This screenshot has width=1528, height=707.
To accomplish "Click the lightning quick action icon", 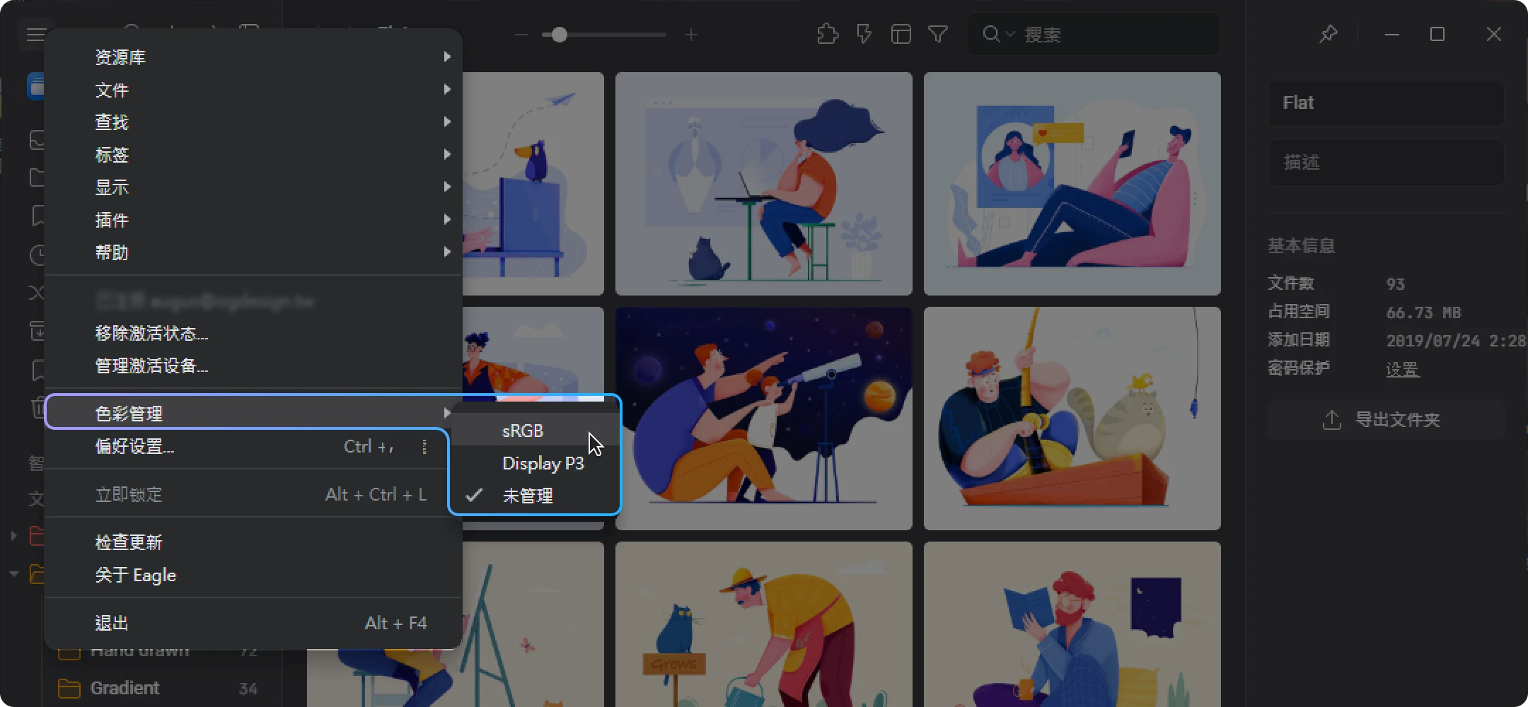I will [x=864, y=34].
